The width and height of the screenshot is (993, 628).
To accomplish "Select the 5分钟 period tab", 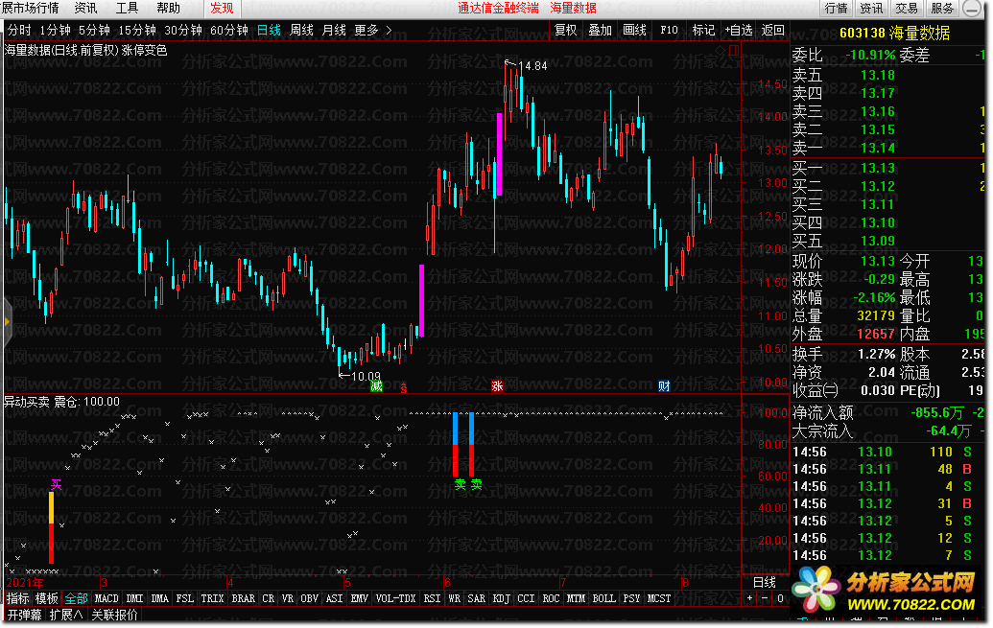I will (94, 31).
